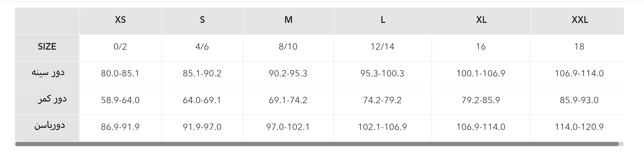Click the دور سینه row label
The image size is (644, 162).
[x=48, y=73]
